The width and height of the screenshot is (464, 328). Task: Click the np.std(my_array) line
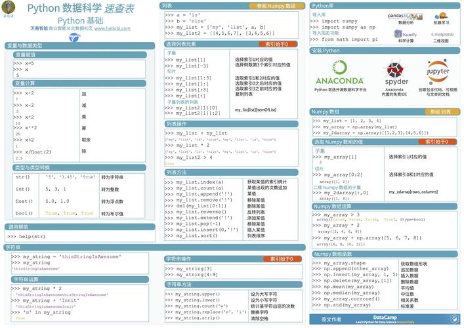[x=341, y=304]
